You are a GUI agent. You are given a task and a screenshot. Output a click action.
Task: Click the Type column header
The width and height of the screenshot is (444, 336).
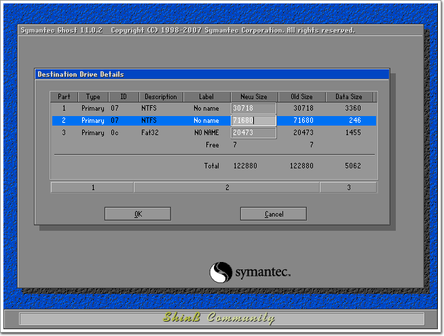tap(93, 96)
